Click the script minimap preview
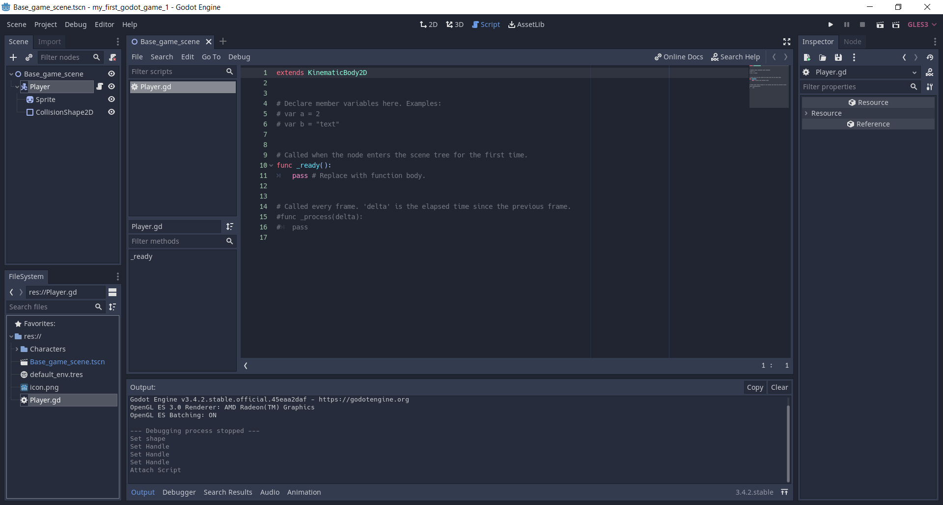This screenshot has height=505, width=943. click(769, 87)
